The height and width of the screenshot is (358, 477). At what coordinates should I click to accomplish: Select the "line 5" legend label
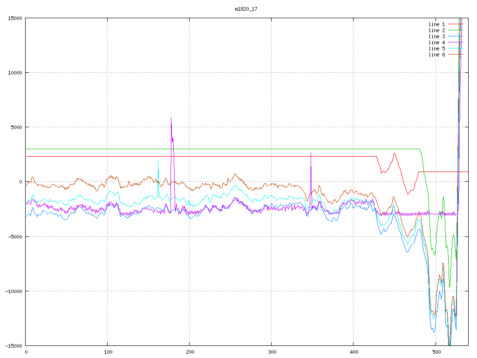[x=436, y=48]
